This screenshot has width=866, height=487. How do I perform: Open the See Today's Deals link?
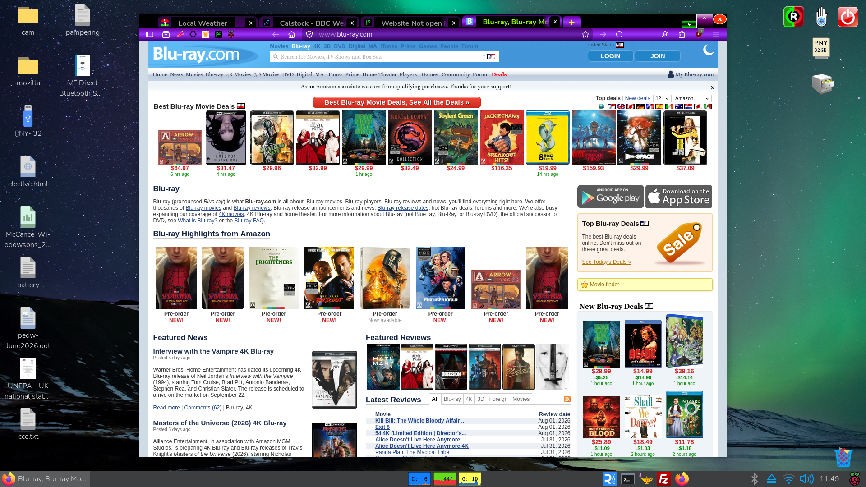pyautogui.click(x=606, y=262)
